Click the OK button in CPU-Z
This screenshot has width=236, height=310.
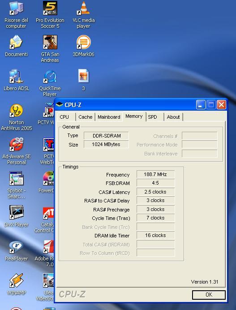(209, 295)
